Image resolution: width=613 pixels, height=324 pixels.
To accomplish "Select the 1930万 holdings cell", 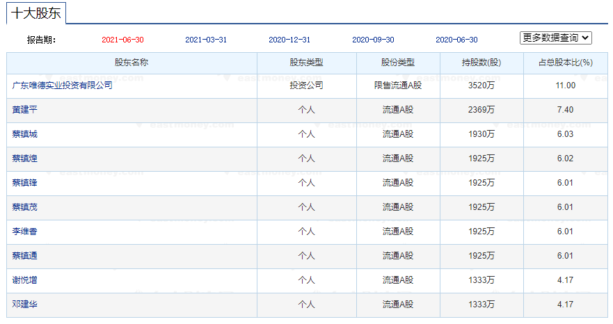I will (x=481, y=134).
